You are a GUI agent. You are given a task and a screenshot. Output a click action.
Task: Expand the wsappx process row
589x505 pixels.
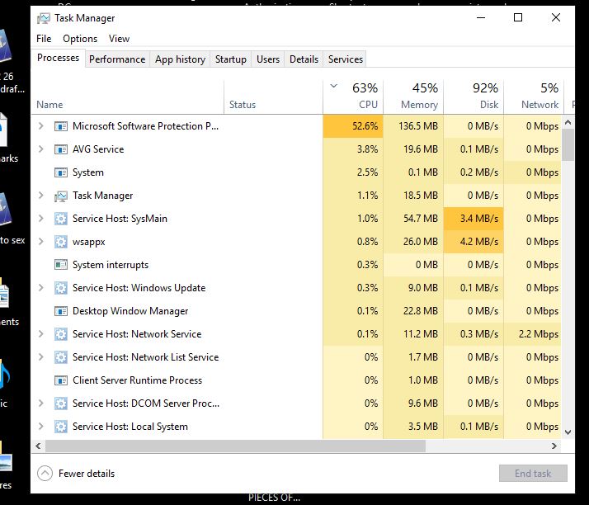(41, 242)
